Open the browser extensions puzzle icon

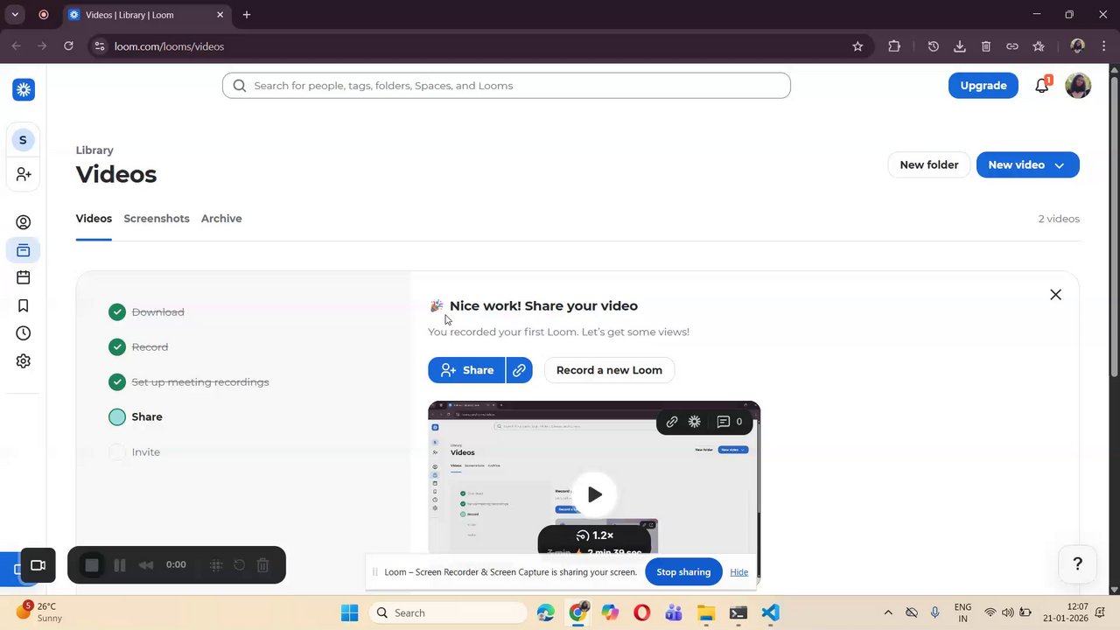(x=894, y=46)
